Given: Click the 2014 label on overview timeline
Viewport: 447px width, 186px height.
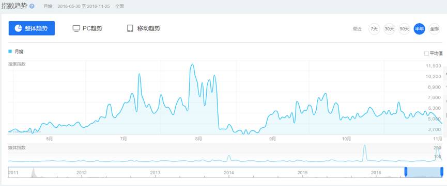Looking at the screenshot, I should pos(228,173).
